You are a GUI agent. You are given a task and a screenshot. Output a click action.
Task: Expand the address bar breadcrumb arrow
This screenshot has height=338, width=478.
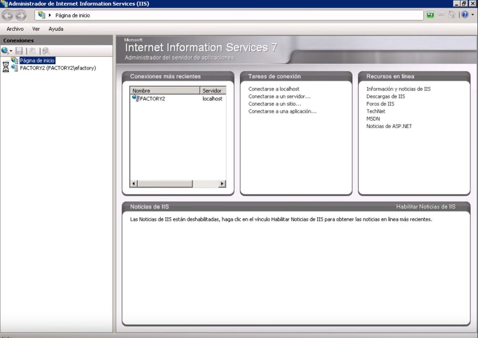[50, 15]
